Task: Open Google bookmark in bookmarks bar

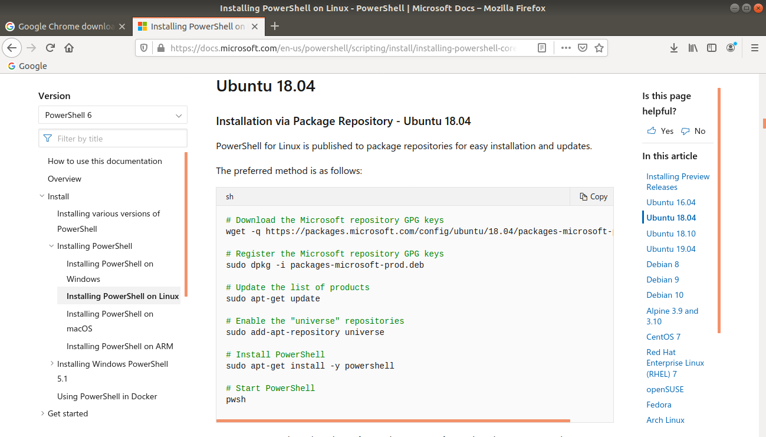Action: click(28, 66)
